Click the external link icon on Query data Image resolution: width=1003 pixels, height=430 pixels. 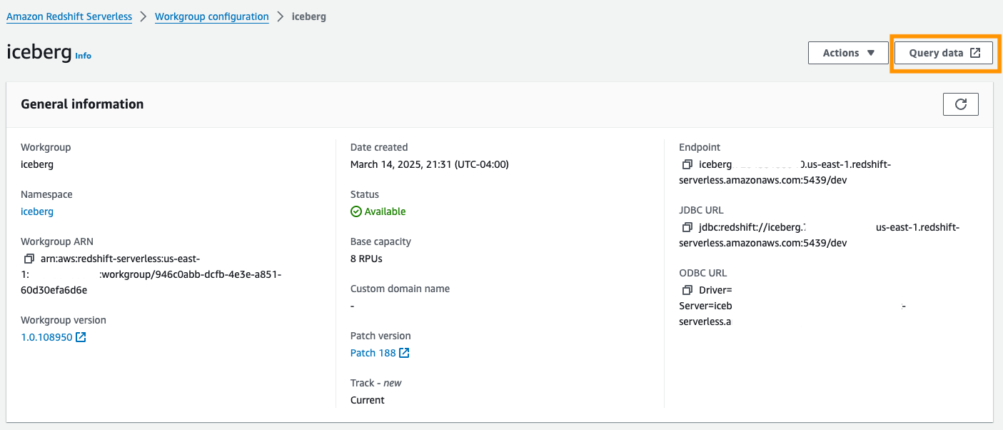(x=975, y=53)
